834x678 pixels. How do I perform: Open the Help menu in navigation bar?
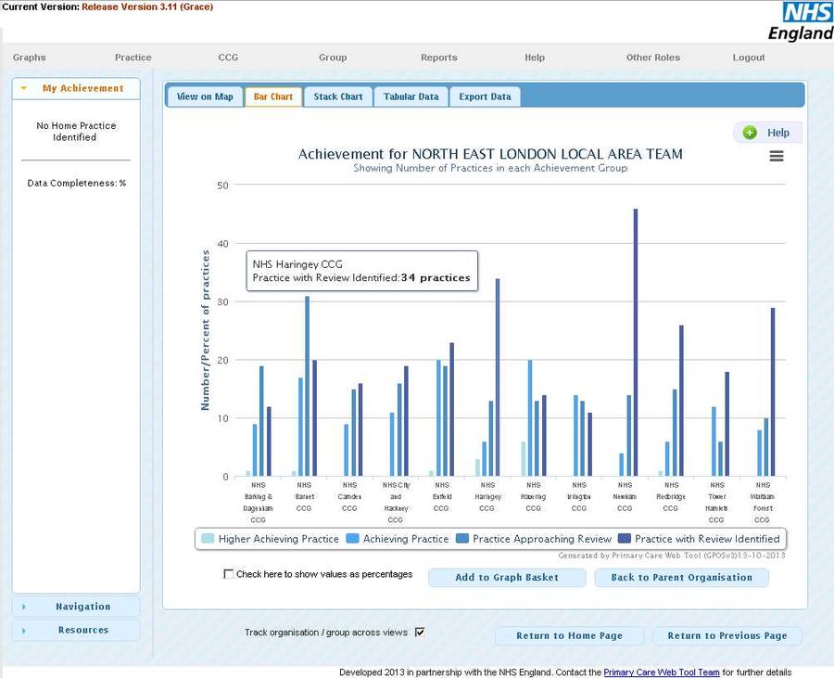click(535, 58)
